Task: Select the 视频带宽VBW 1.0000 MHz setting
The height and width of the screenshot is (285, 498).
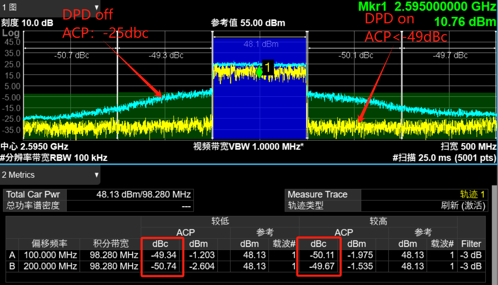Action: click(248, 147)
